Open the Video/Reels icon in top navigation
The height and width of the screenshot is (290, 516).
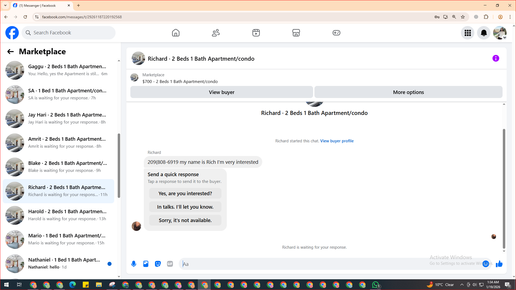(x=256, y=33)
